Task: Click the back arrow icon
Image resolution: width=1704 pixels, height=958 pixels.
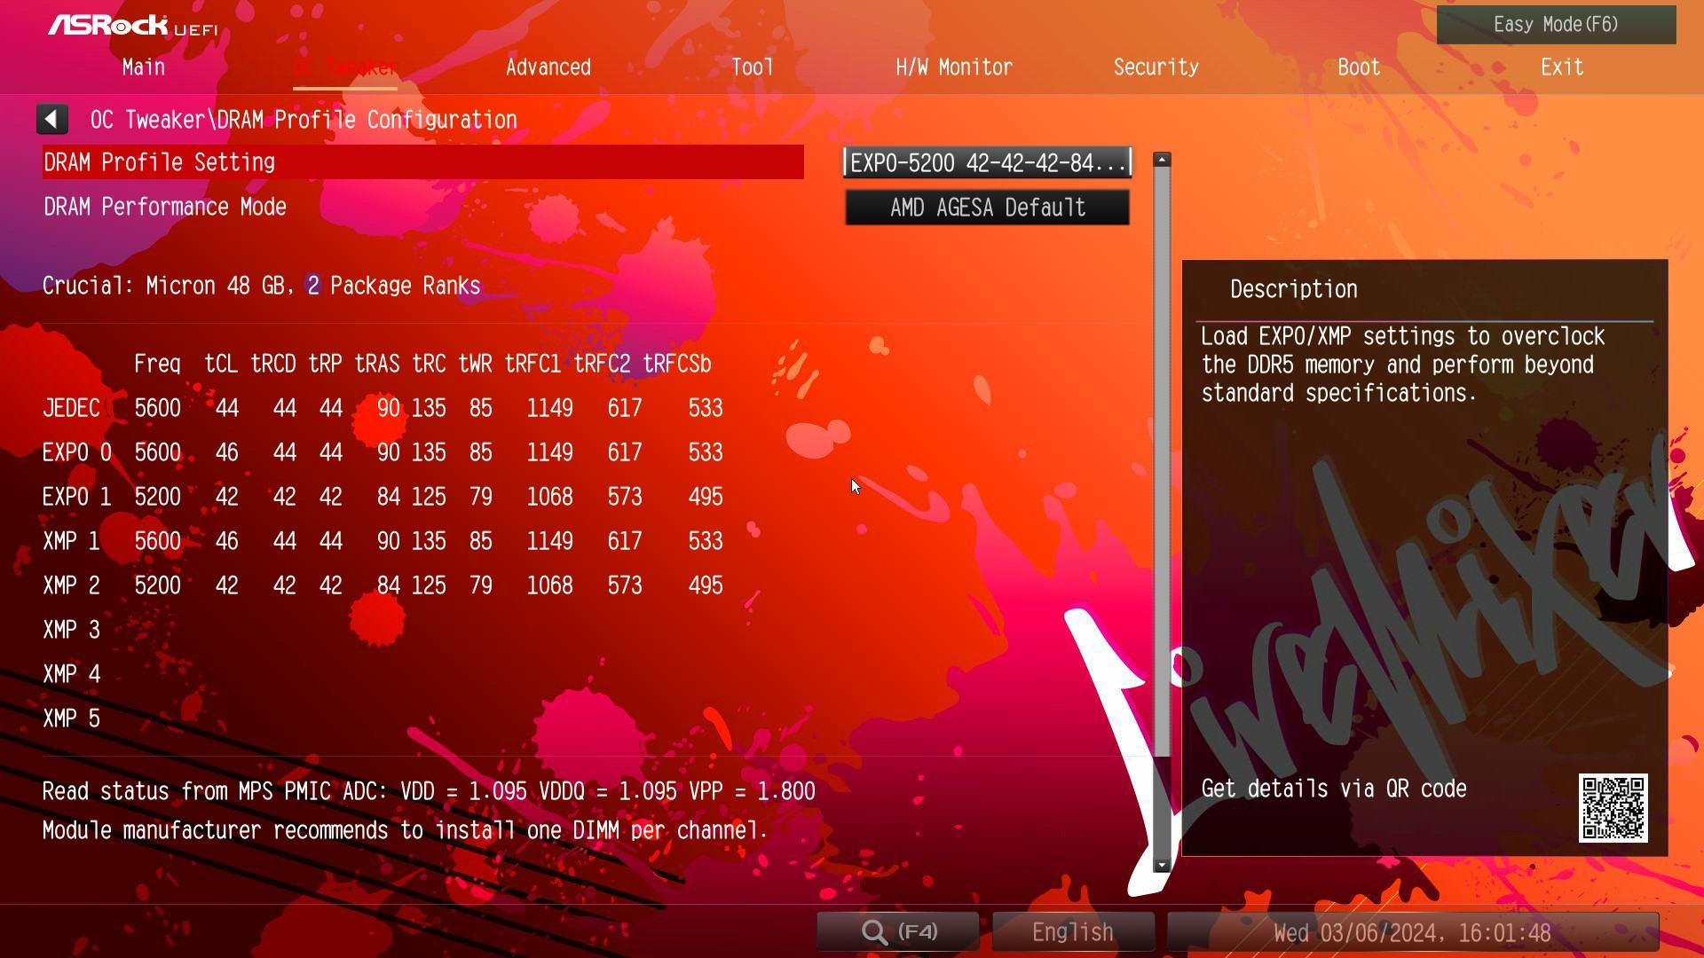Action: [52, 119]
